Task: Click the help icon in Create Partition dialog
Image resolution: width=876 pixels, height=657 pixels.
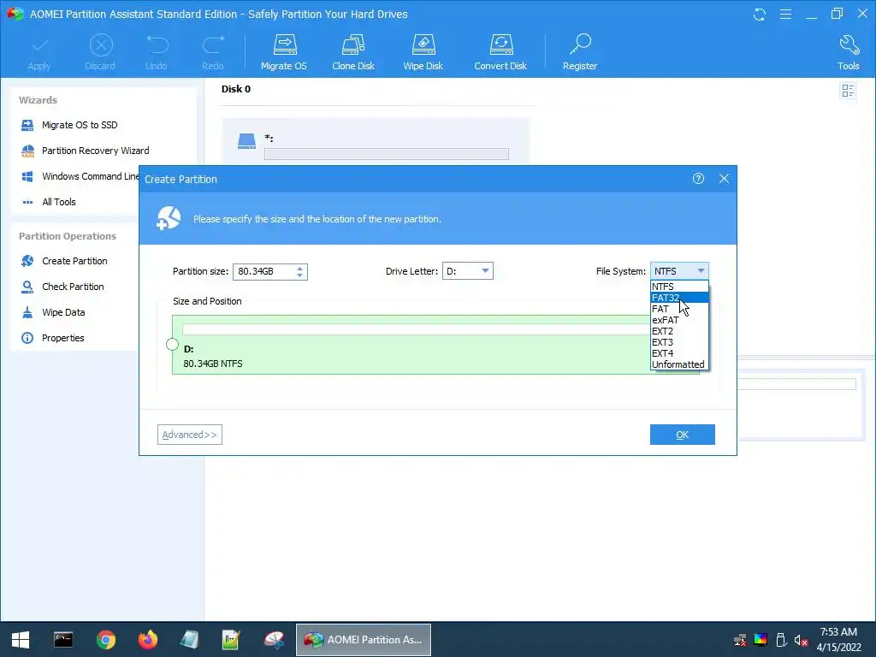Action: coord(698,179)
